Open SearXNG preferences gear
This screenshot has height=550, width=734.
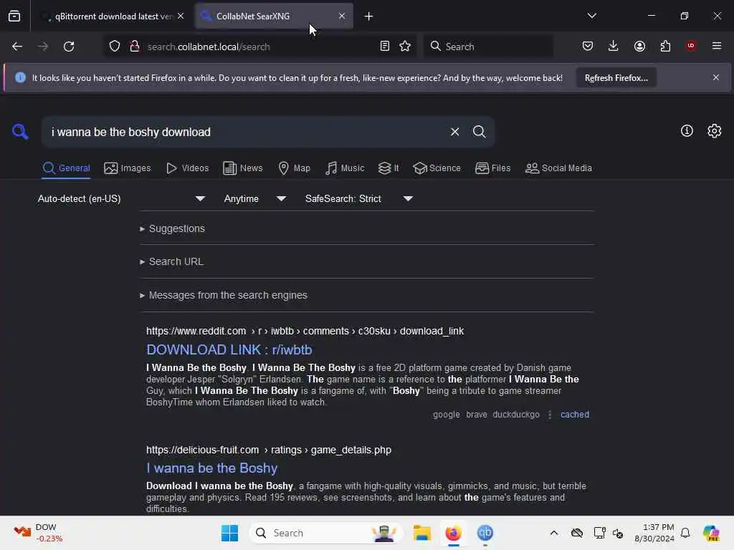click(715, 131)
